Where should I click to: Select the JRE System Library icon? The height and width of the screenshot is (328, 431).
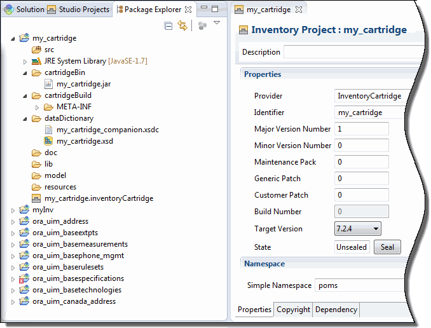click(x=36, y=61)
